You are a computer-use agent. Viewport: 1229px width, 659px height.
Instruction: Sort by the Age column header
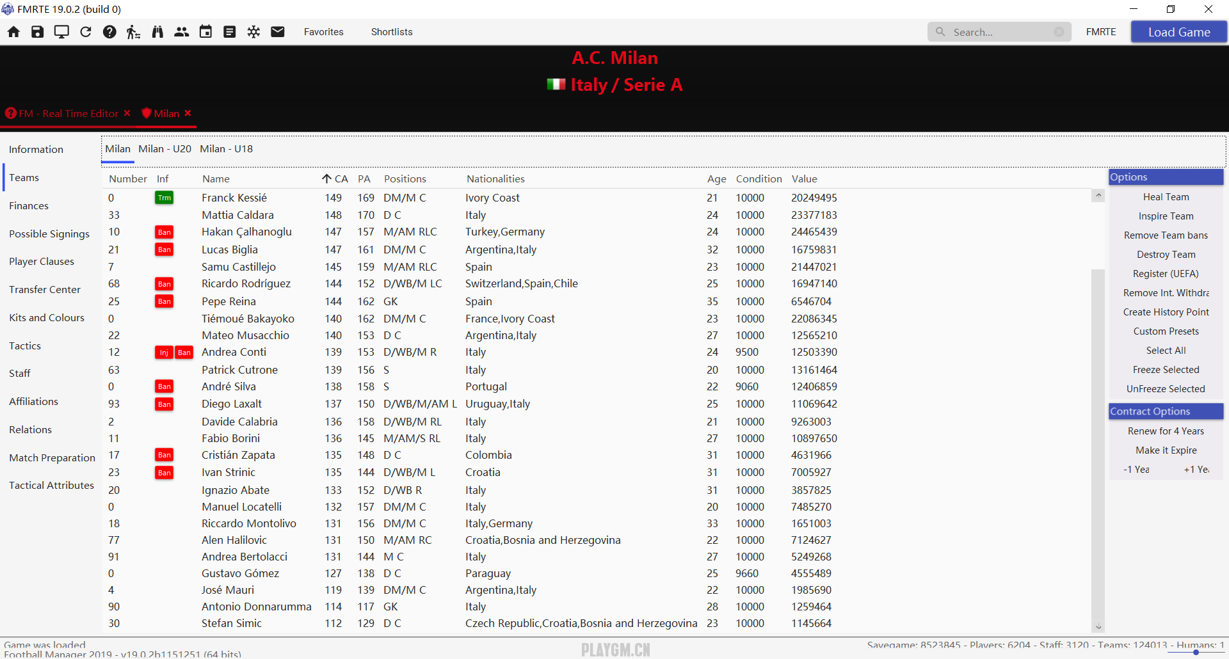[716, 179]
